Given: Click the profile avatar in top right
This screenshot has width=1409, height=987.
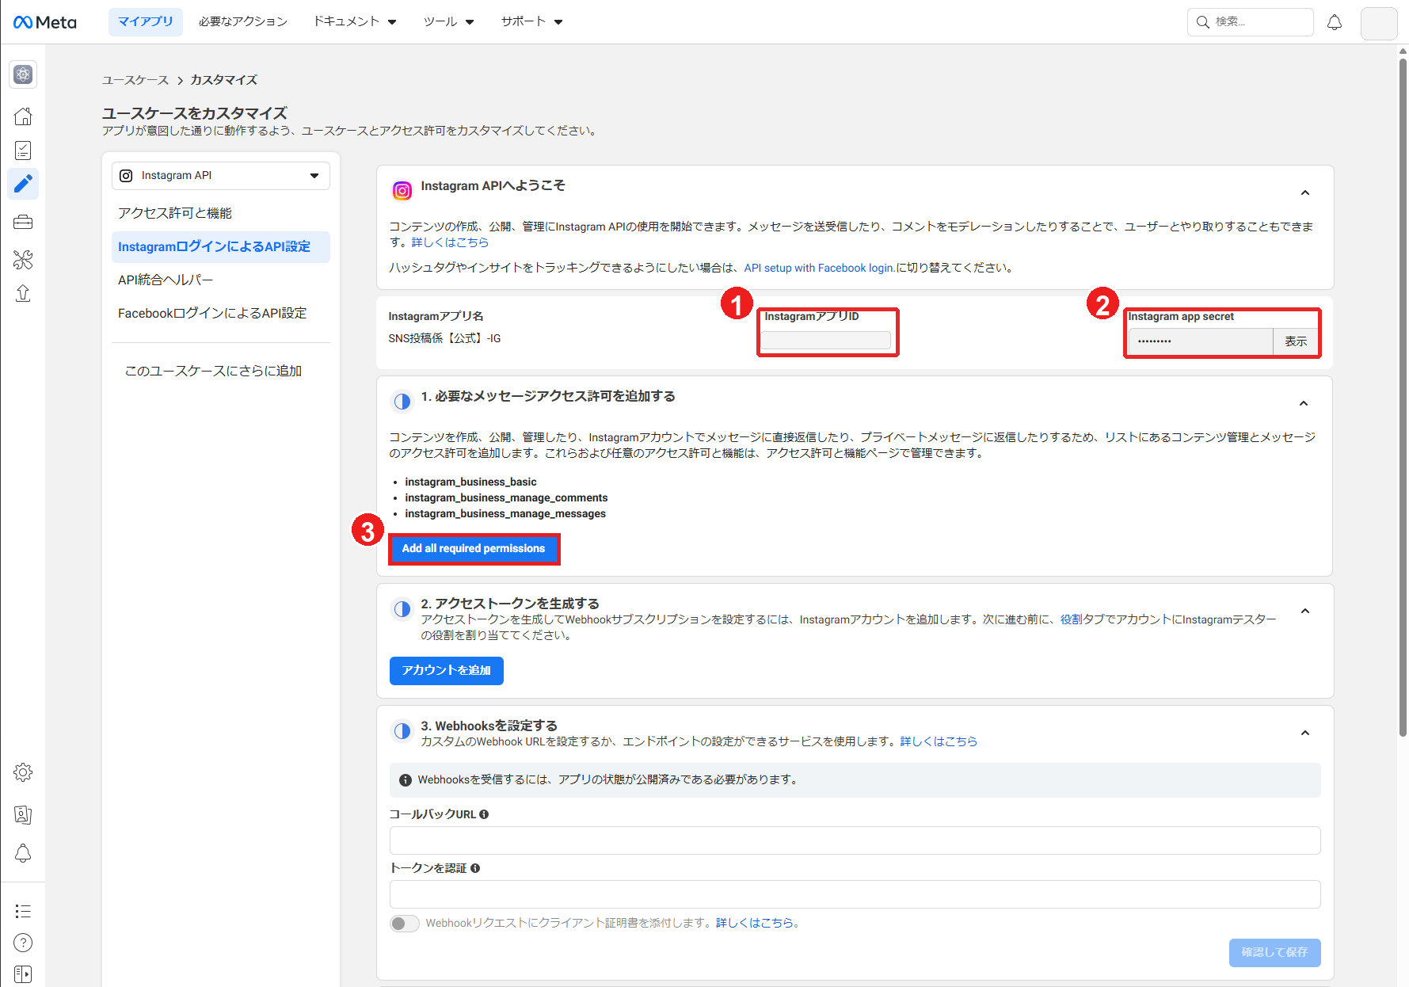Looking at the screenshot, I should (x=1379, y=23).
